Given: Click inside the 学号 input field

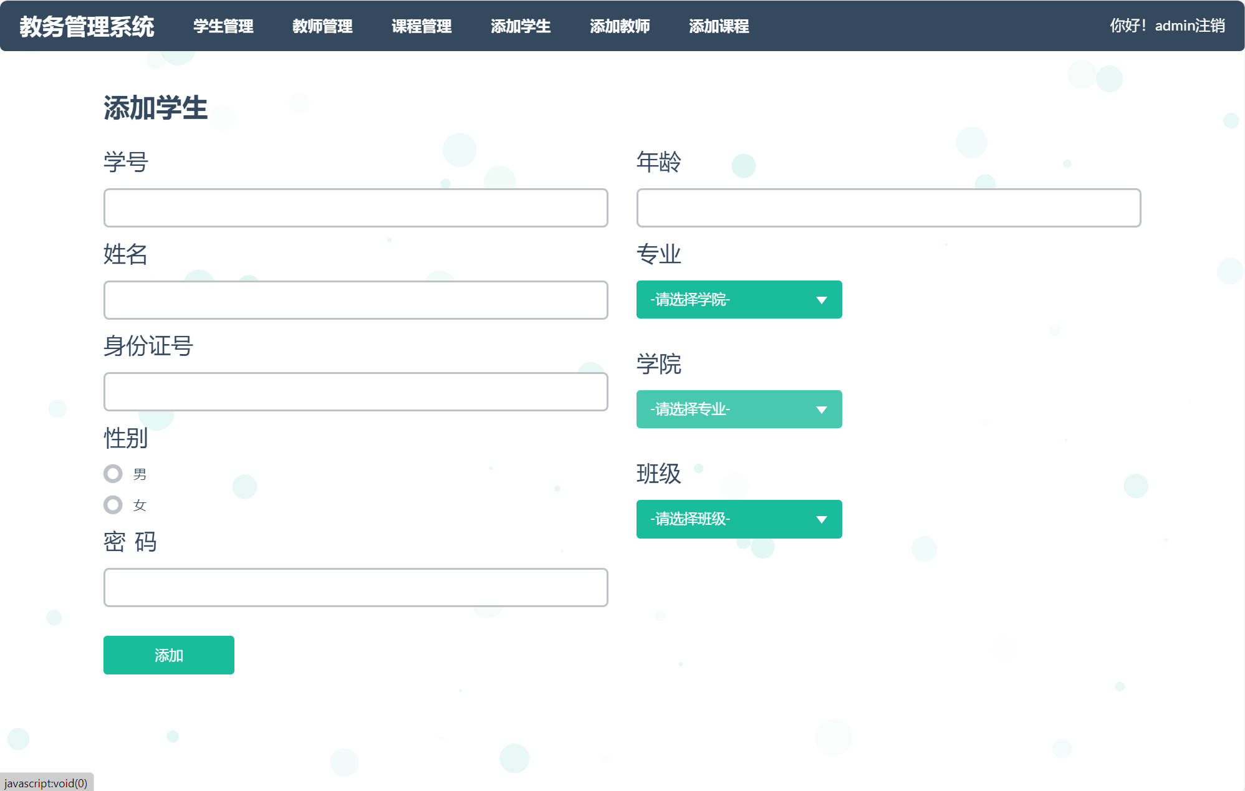Looking at the screenshot, I should pyautogui.click(x=355, y=208).
